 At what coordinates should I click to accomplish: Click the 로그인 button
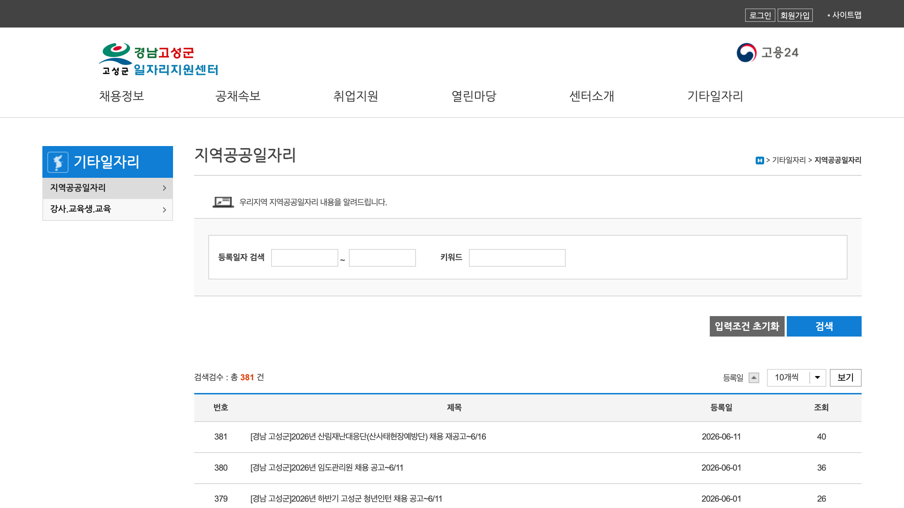point(760,15)
